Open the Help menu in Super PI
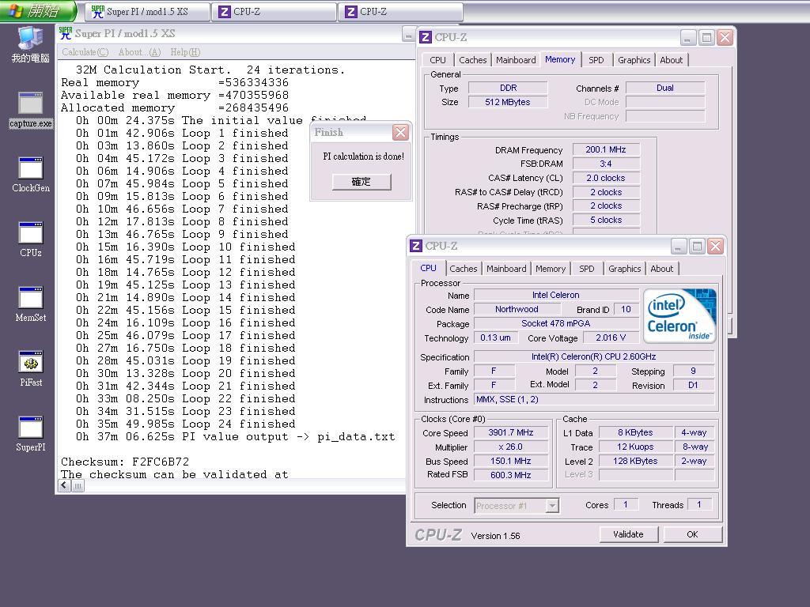Image resolution: width=810 pixels, height=607 pixels. coord(185,52)
